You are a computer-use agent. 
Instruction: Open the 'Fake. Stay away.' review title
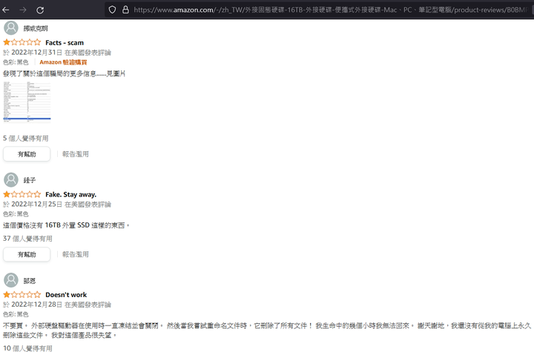coord(71,194)
